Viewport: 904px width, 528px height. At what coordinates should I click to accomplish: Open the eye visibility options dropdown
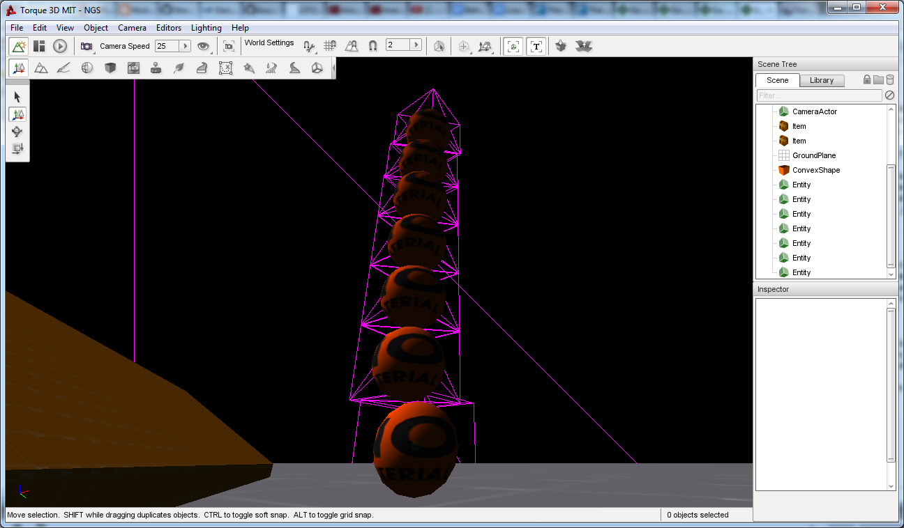coord(204,46)
